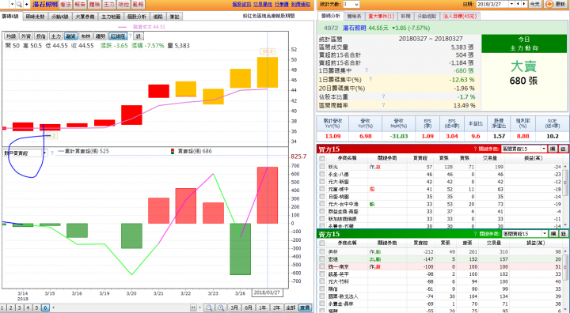The width and height of the screenshot is (570, 313).
Task: Check the 美林 seller row checkbox
Action: (x=321, y=251)
